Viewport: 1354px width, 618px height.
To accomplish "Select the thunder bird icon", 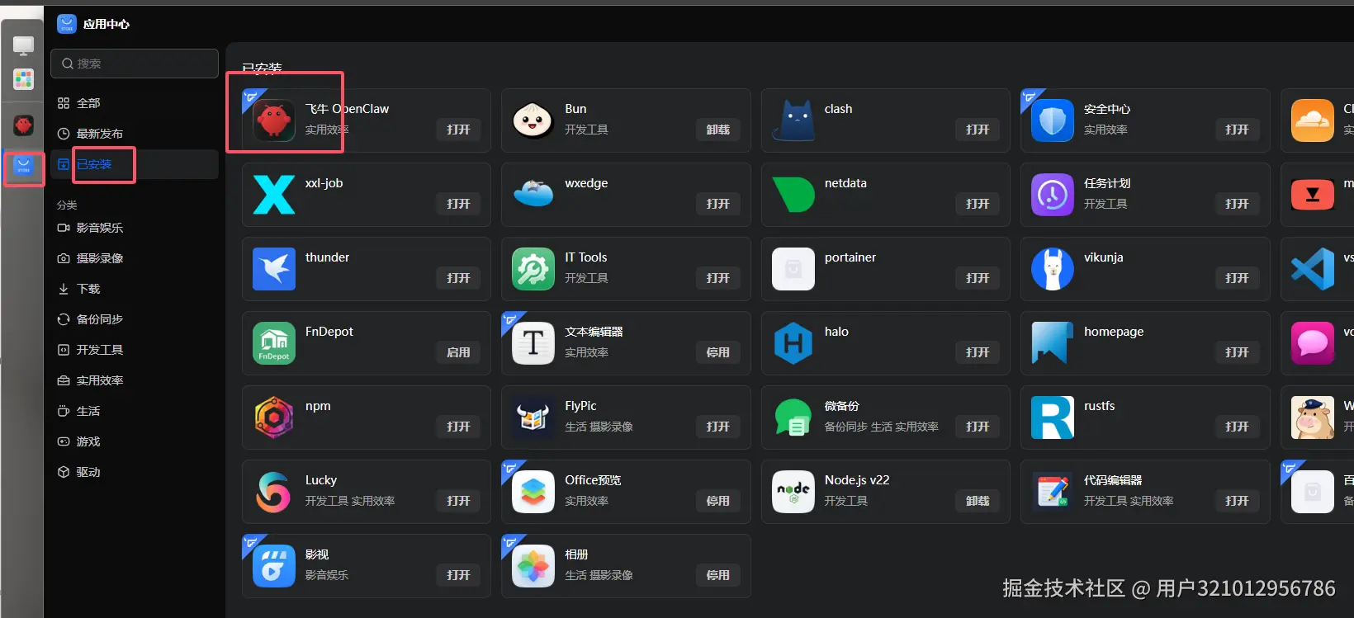I will click(273, 269).
